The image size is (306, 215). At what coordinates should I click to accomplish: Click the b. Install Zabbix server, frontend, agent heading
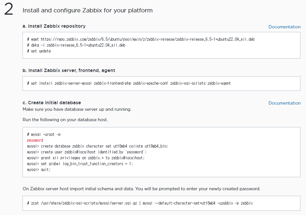click(69, 70)
